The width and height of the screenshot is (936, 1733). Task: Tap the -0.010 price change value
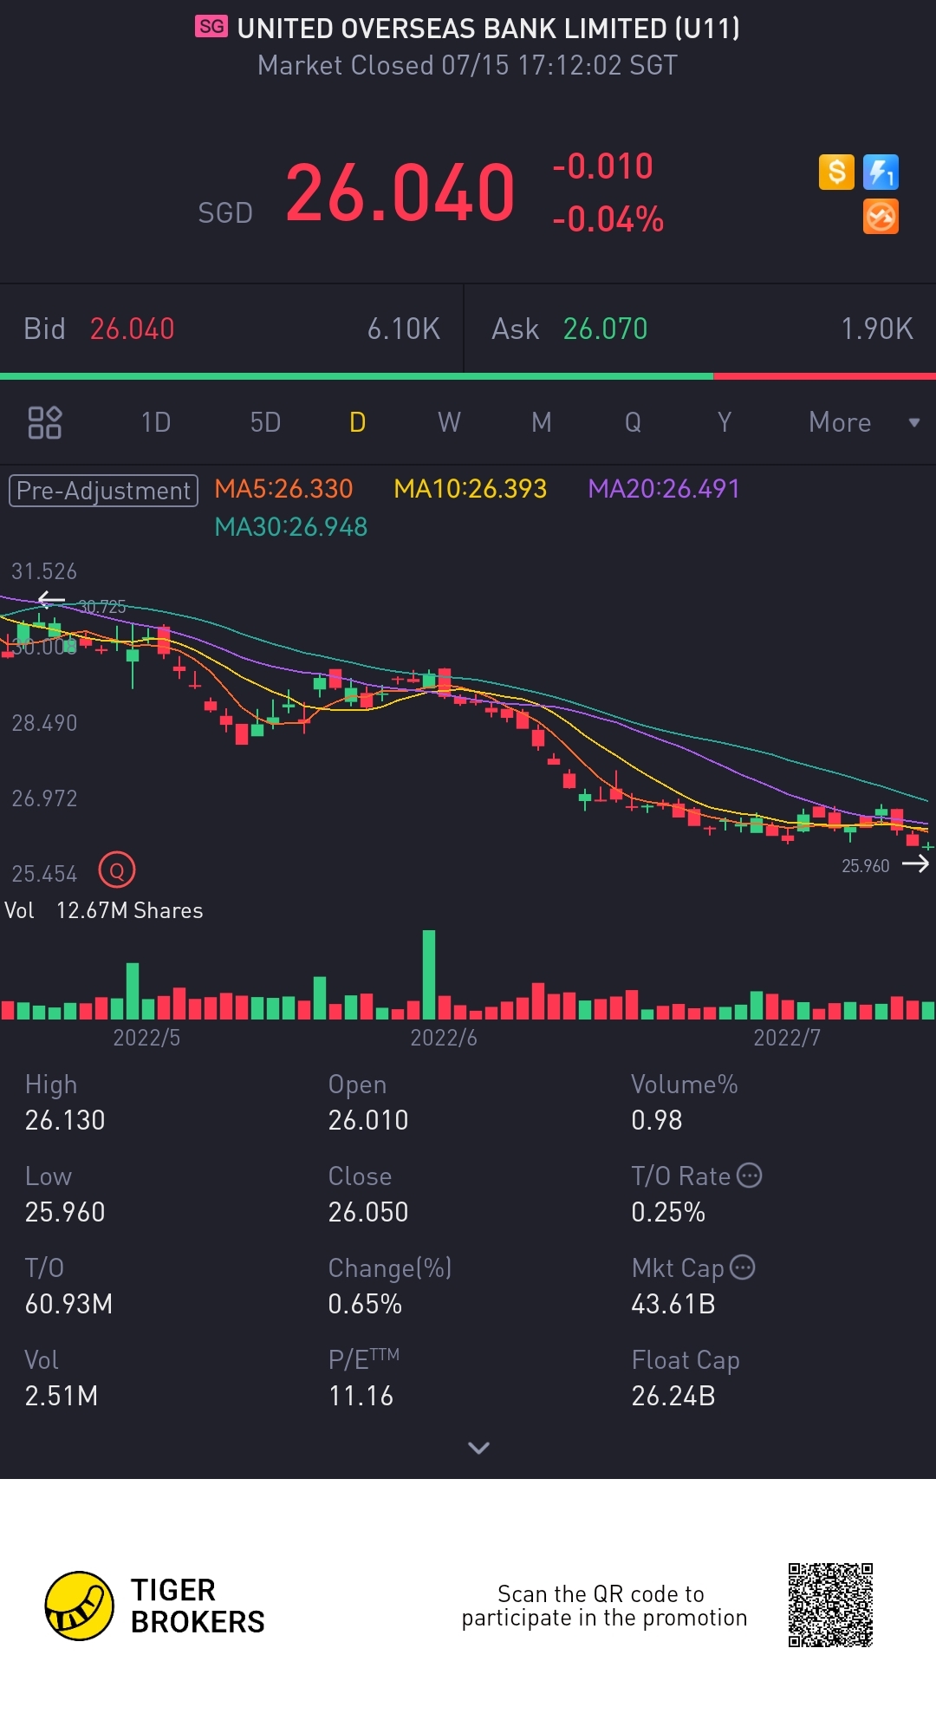click(603, 166)
